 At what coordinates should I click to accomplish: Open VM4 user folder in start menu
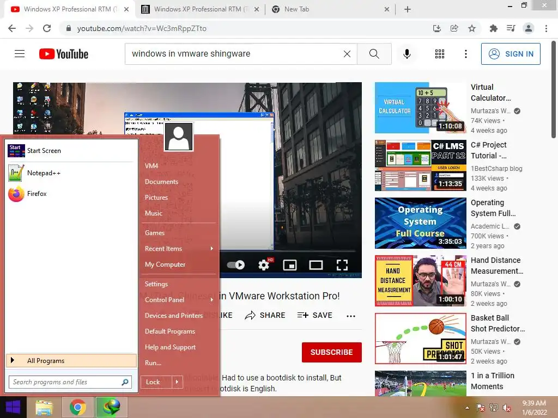[151, 165]
